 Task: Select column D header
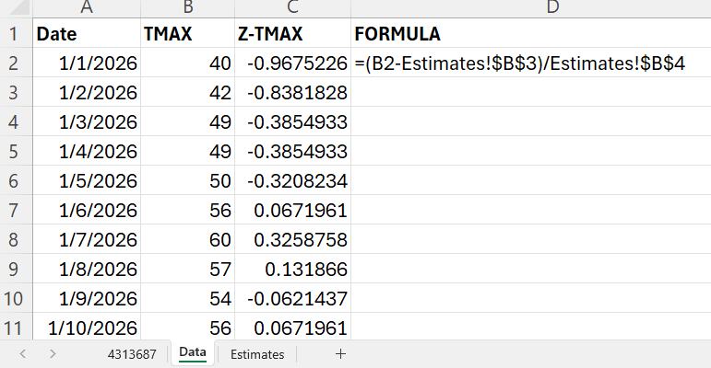pos(531,7)
